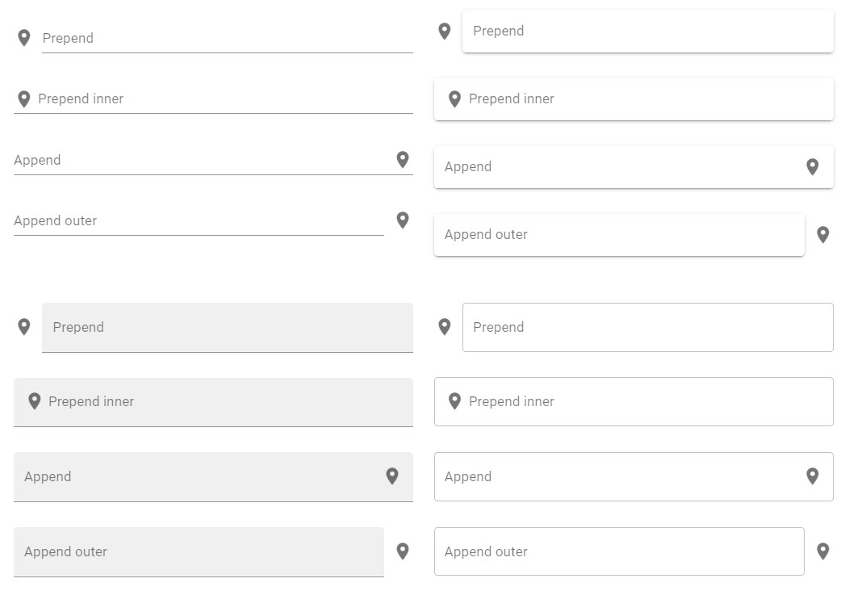
Task: Click the marker outside the elevated Append outer field
Action: (823, 235)
